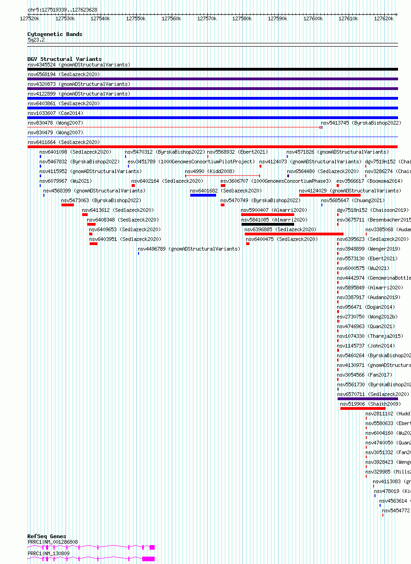Viewport: 411px width, 564px height.
Task: Open the nsv6079967 Wu2021 label
Action: [x=66, y=181]
